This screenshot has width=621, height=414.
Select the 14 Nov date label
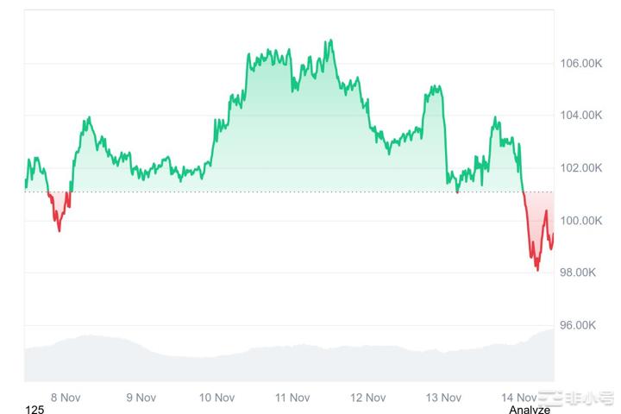(x=517, y=397)
